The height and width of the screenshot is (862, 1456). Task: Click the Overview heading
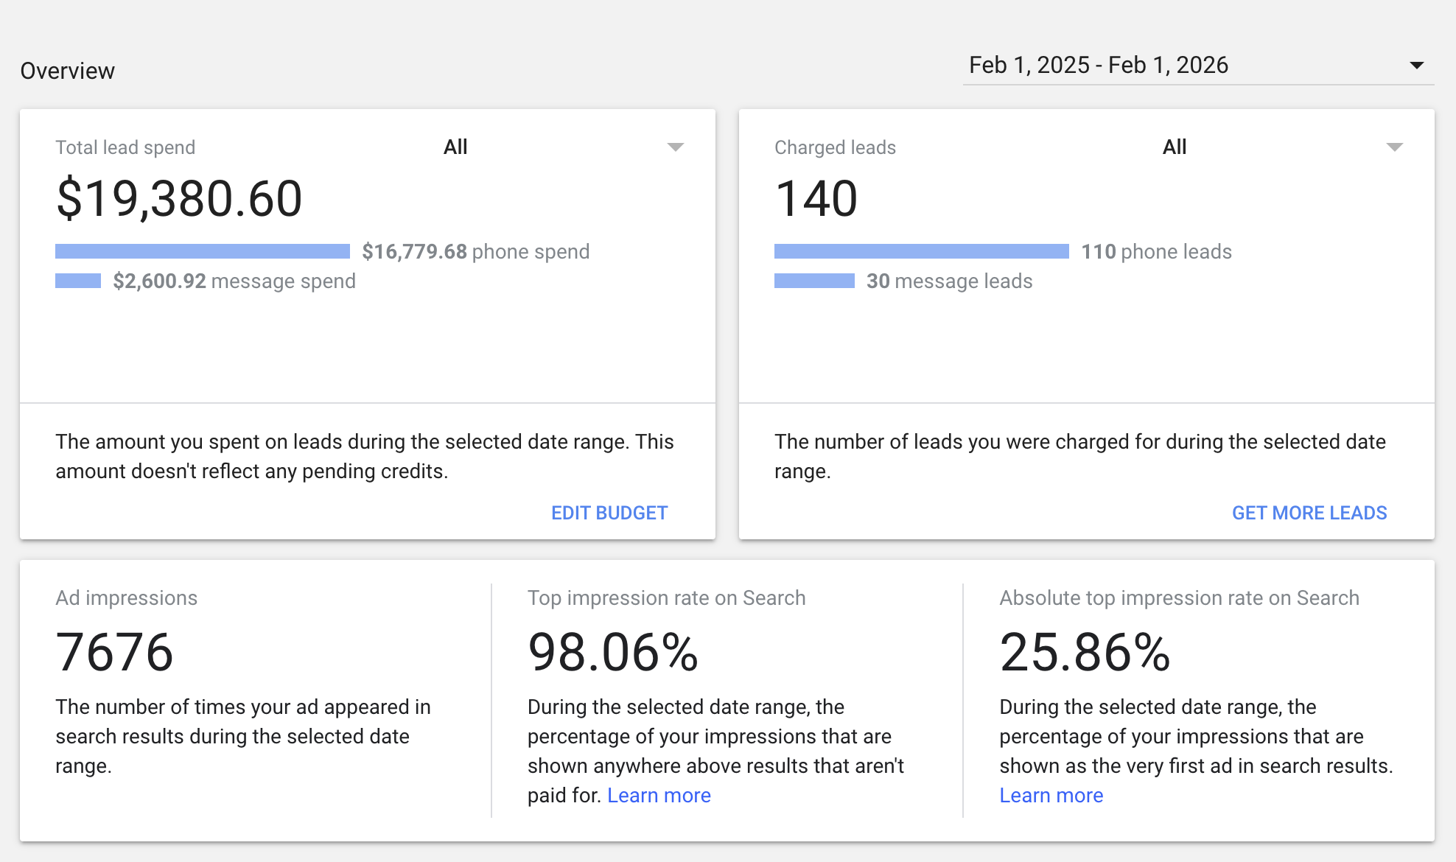point(68,71)
